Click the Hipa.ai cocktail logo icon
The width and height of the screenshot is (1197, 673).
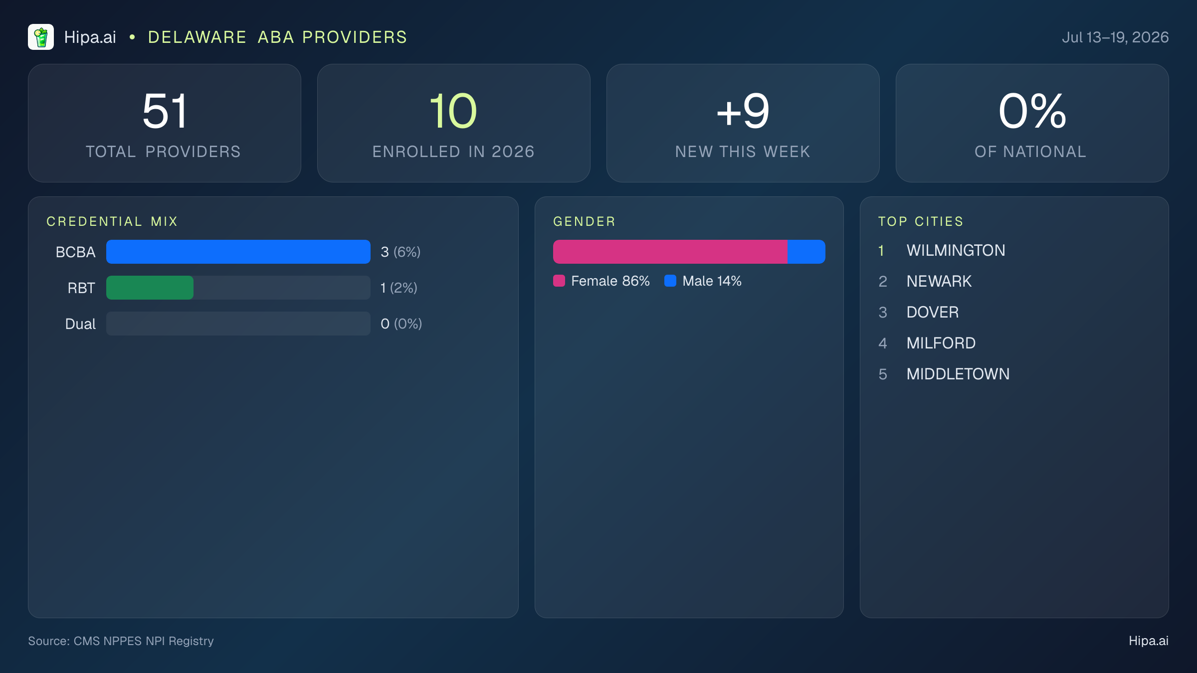click(41, 37)
